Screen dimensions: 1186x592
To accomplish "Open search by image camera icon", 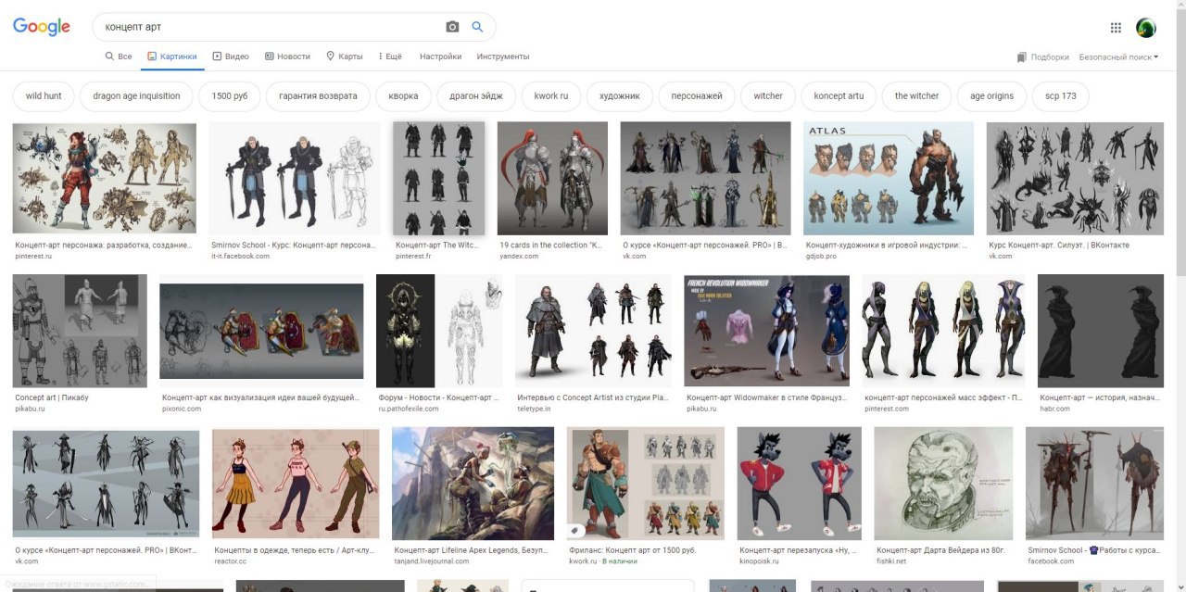I will (x=452, y=27).
